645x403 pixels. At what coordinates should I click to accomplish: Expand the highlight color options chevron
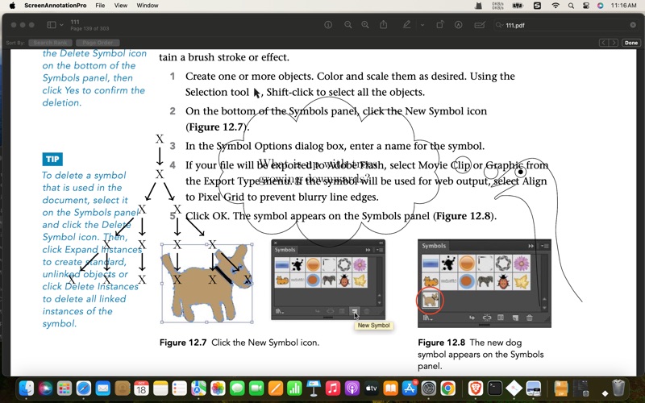pyautogui.click(x=422, y=25)
